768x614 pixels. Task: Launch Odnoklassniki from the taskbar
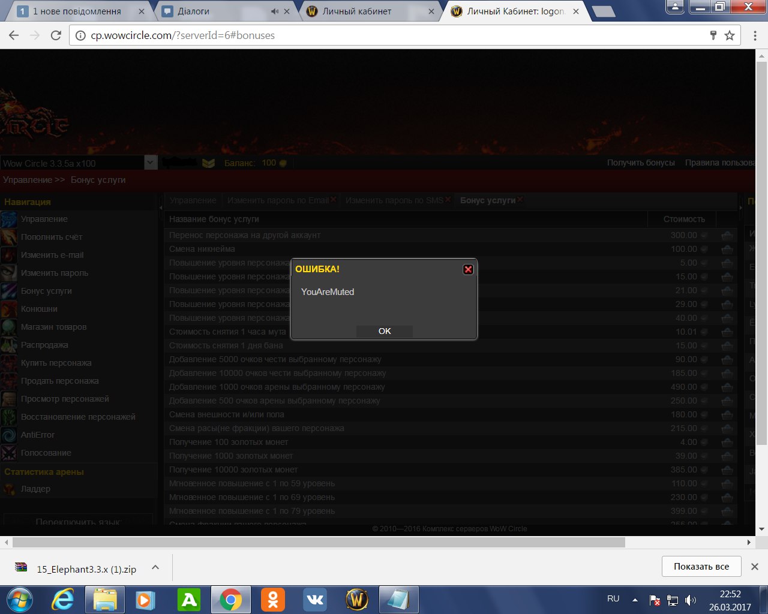[x=273, y=600]
